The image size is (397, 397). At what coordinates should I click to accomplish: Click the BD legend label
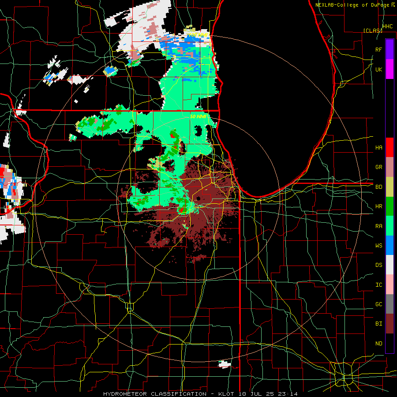(379, 187)
